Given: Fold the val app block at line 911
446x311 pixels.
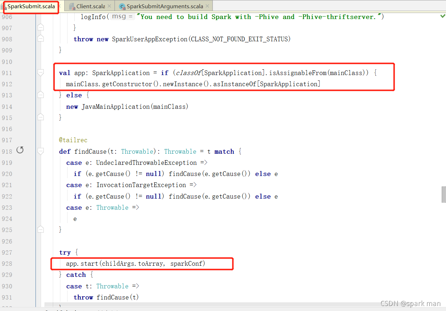Looking at the screenshot, I should (x=41, y=73).
